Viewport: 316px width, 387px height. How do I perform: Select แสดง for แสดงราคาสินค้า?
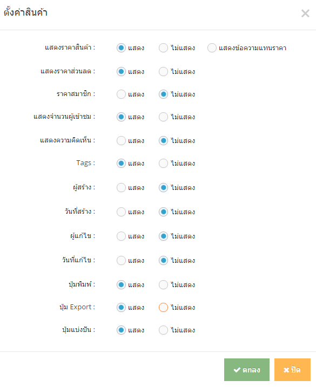121,48
